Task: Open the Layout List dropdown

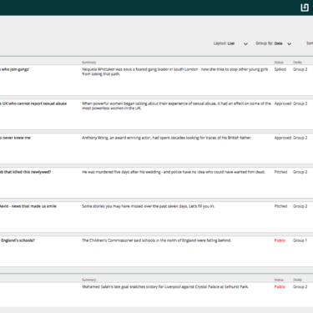Action: coord(230,43)
